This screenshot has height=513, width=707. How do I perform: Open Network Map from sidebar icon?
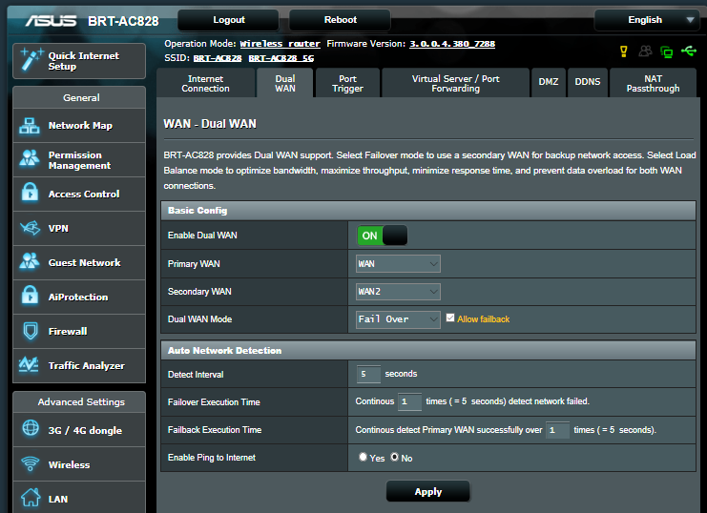[31, 126]
